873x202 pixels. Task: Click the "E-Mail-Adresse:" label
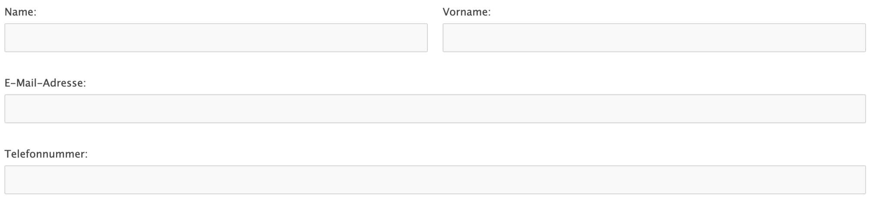coord(45,83)
